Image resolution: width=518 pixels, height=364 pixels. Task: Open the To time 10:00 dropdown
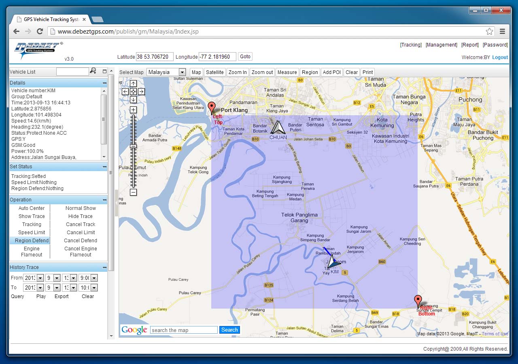[x=88, y=288]
